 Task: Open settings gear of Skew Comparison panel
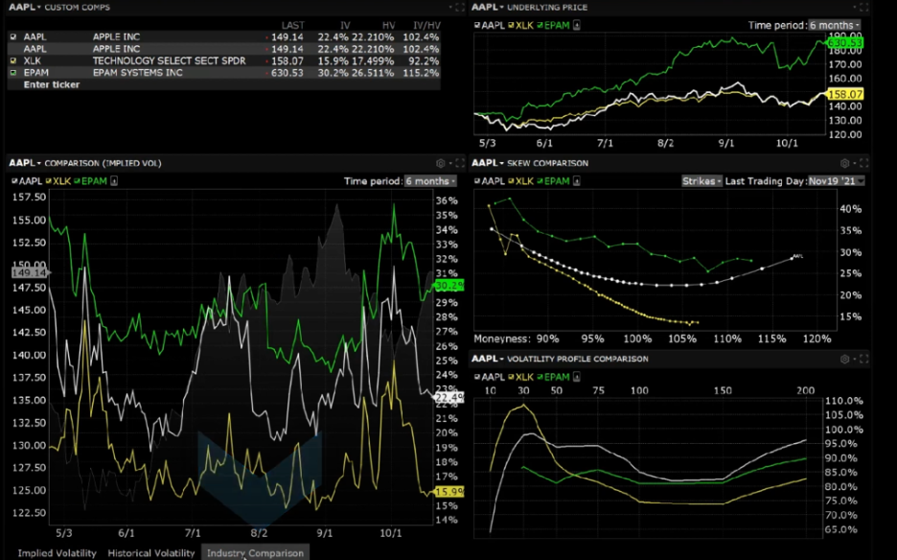pos(844,163)
